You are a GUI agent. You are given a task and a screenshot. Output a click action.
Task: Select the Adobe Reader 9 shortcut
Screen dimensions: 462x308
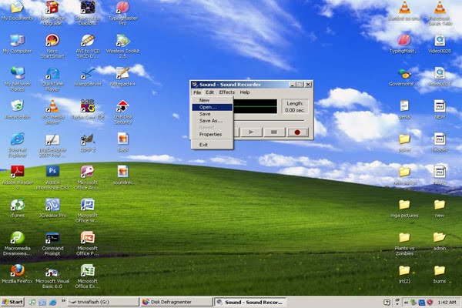pos(18,177)
